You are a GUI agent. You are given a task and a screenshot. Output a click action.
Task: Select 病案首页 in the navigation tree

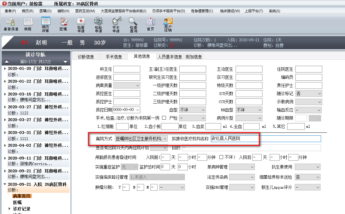(x=22, y=196)
